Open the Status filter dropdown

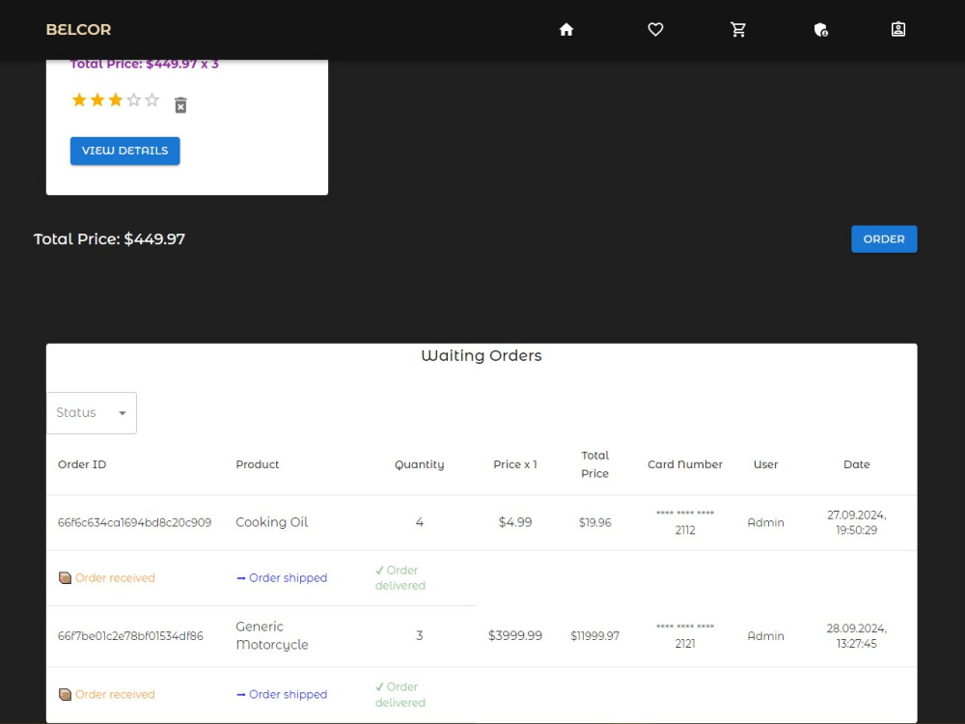[x=92, y=412]
